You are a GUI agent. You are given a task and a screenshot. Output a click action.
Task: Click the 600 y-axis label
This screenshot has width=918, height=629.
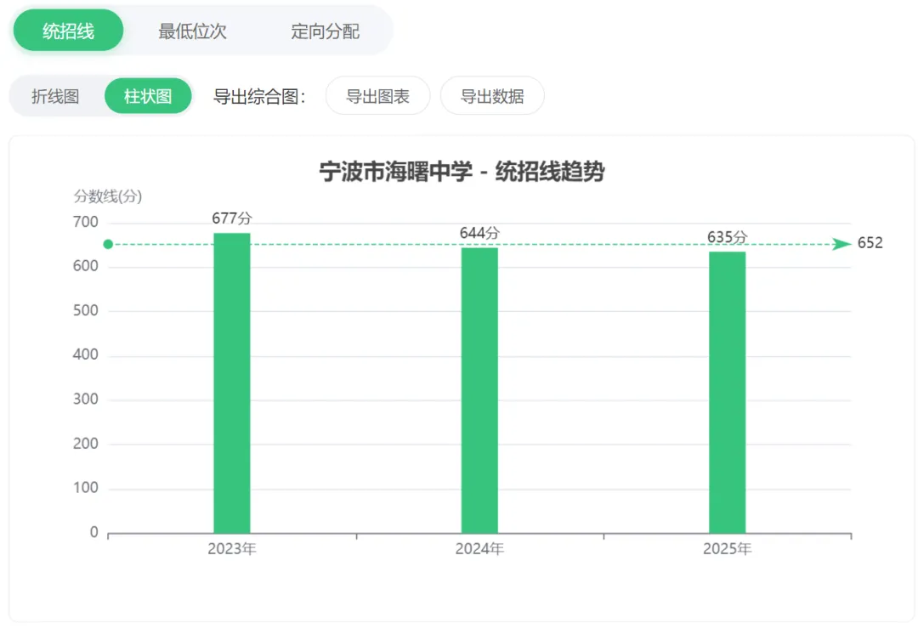coord(86,266)
